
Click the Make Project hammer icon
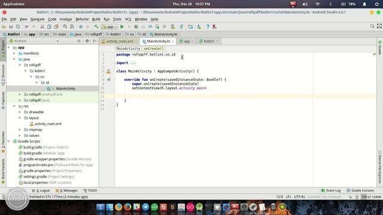coord(96,26)
